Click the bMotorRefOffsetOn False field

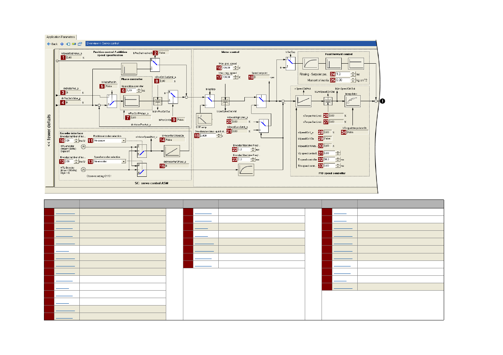click(175, 140)
